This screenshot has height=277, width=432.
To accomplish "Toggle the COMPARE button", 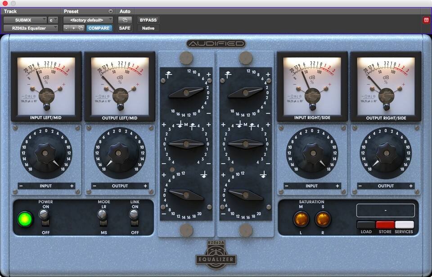I will [x=99, y=28].
